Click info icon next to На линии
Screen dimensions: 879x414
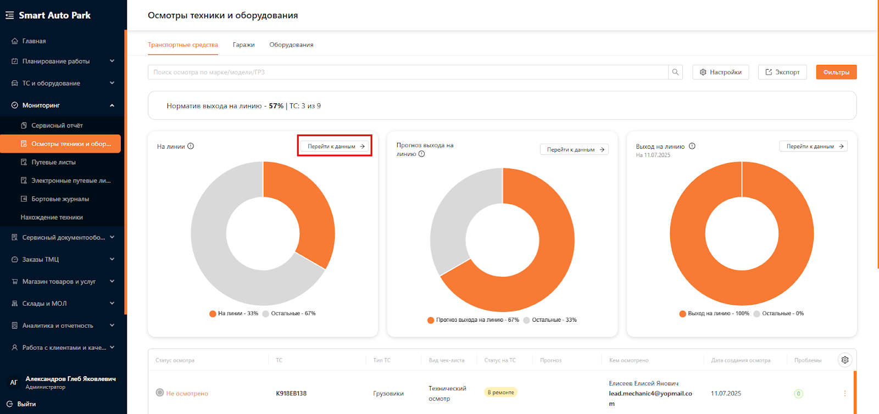click(x=191, y=146)
